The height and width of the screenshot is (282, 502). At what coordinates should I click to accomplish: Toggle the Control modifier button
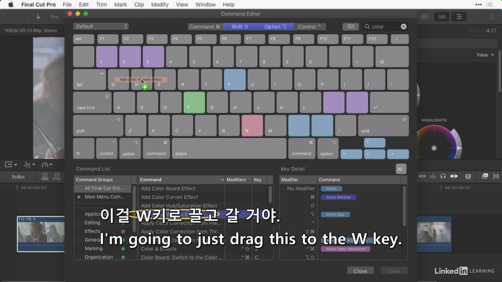coord(309,27)
